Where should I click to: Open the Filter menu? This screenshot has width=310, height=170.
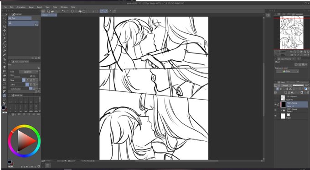[x=55, y=7]
